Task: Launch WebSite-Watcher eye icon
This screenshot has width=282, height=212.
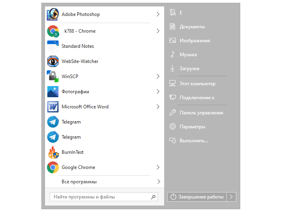Action: [53, 61]
